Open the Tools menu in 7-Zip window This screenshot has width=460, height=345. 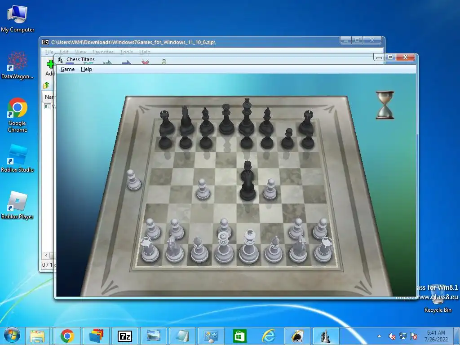pyautogui.click(x=126, y=52)
